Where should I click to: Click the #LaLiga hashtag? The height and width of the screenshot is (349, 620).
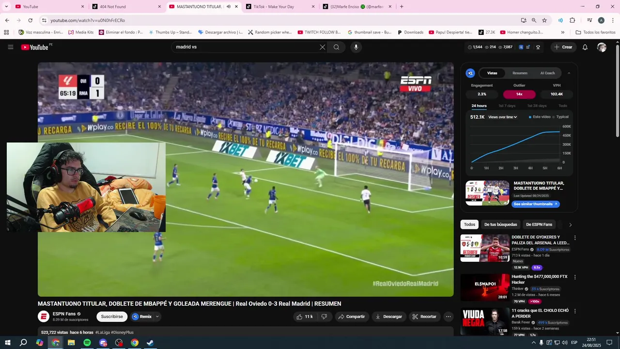pos(102,333)
